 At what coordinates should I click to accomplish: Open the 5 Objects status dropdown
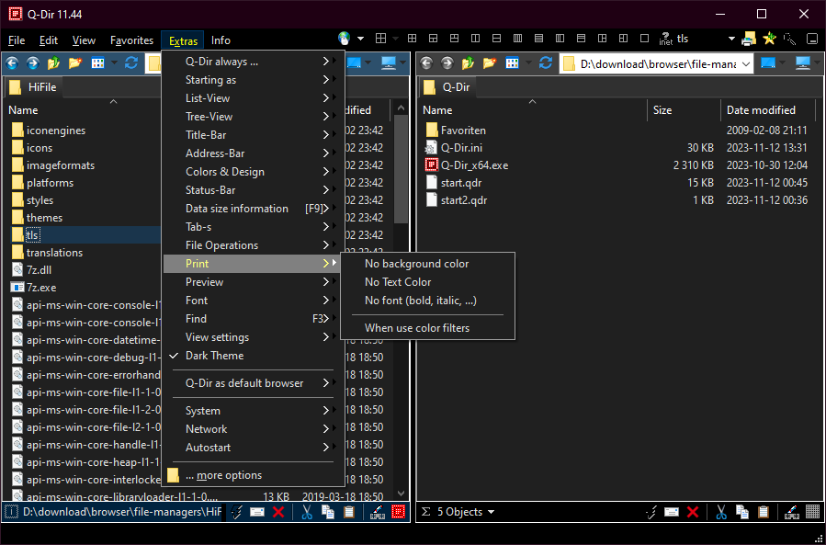pos(465,512)
